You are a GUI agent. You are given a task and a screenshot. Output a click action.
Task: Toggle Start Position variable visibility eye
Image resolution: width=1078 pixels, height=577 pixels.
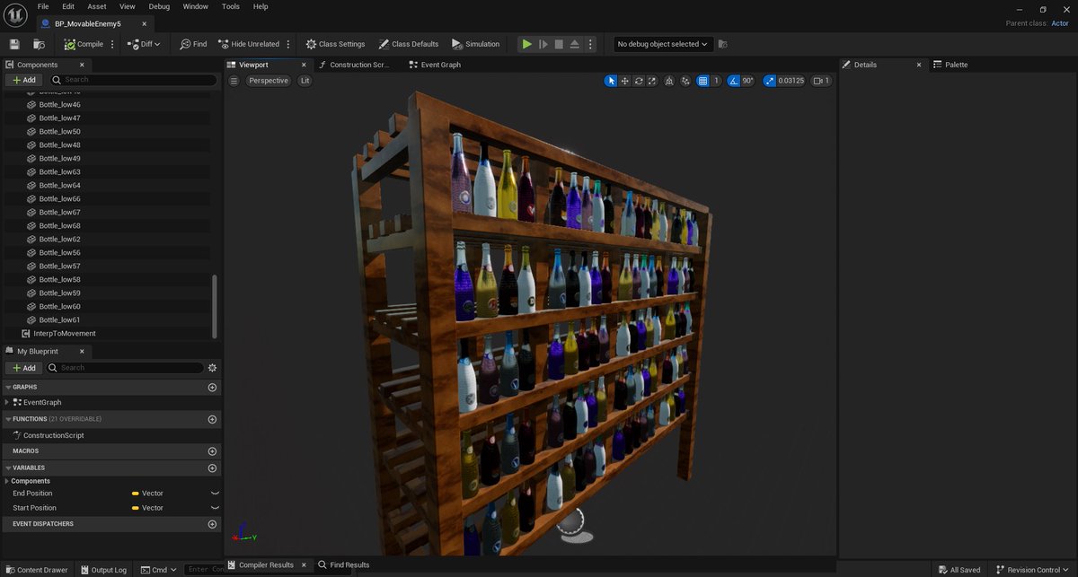point(215,508)
